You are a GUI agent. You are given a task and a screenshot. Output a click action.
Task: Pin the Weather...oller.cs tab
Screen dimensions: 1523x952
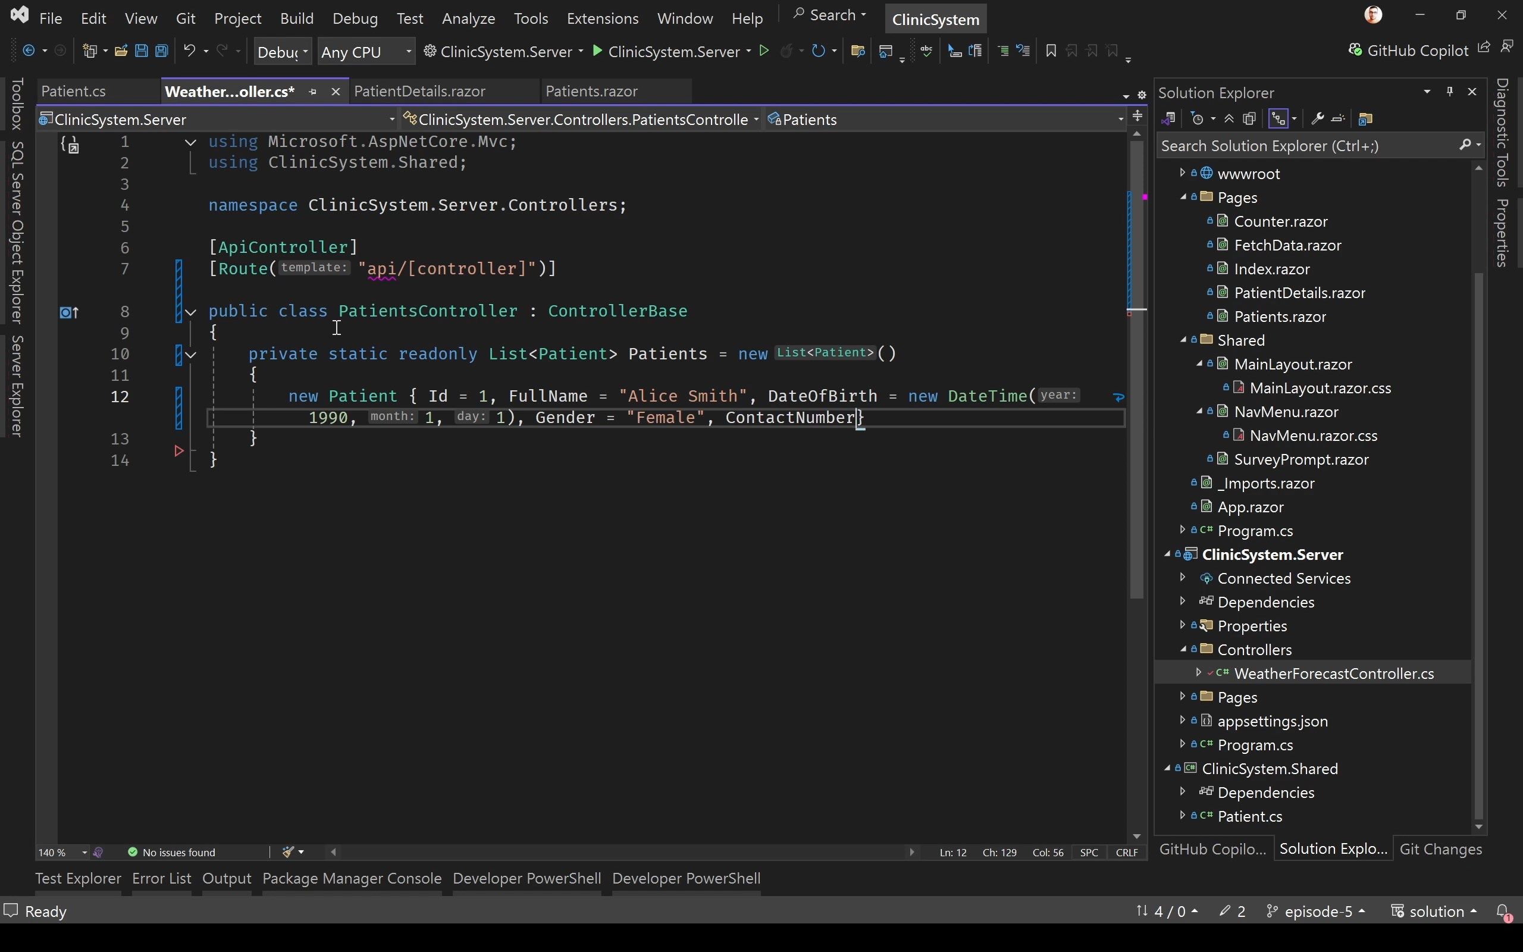(313, 91)
